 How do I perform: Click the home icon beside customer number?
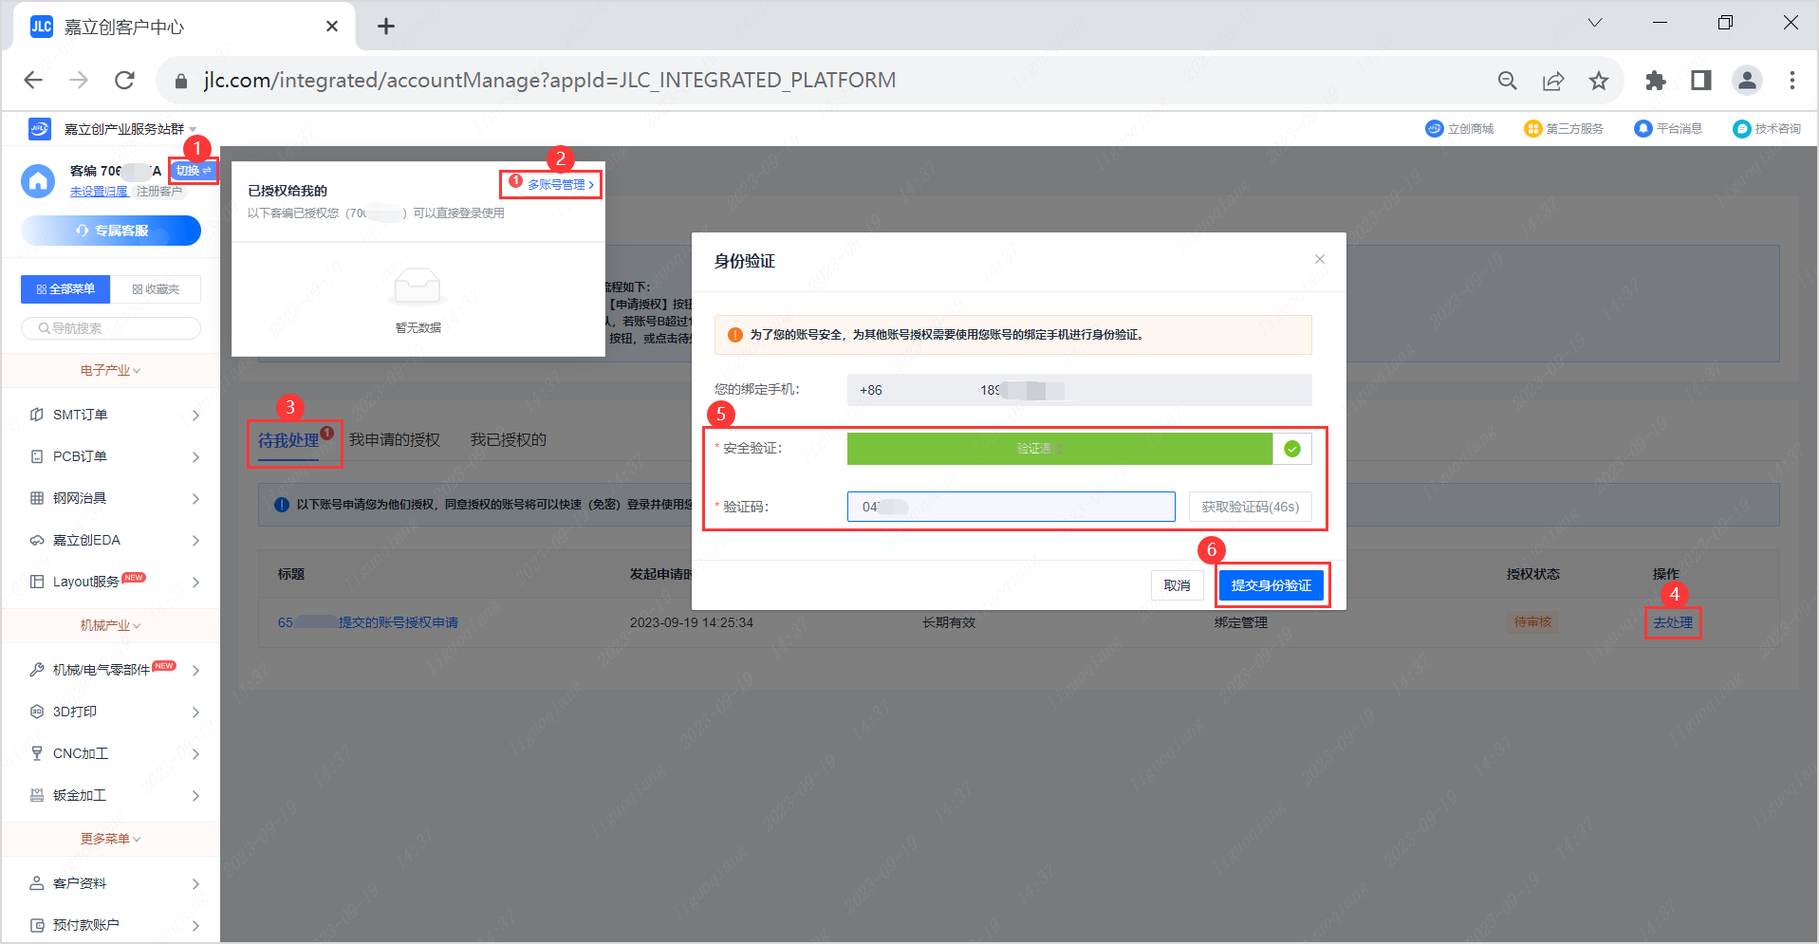pyautogui.click(x=39, y=180)
